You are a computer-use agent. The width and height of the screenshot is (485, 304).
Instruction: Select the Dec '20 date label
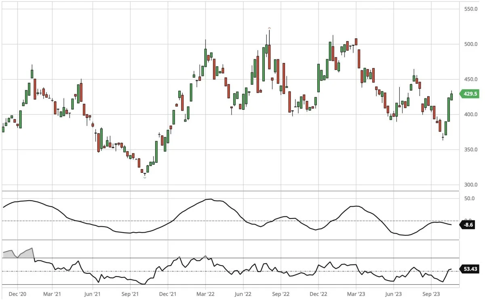click(x=17, y=295)
